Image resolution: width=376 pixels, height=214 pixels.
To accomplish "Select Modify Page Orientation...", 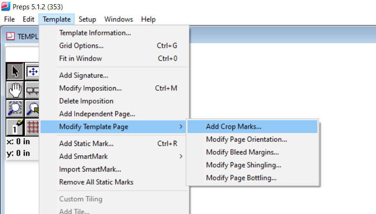I will pos(252,139).
